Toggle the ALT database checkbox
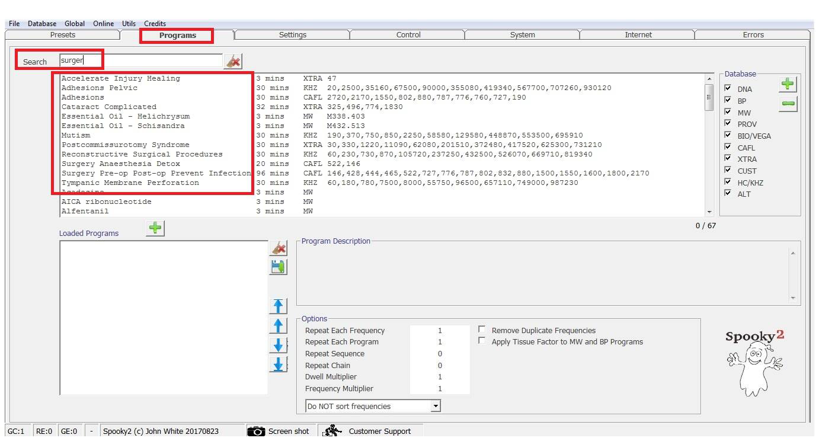This screenshot has height=441, width=819. point(728,193)
